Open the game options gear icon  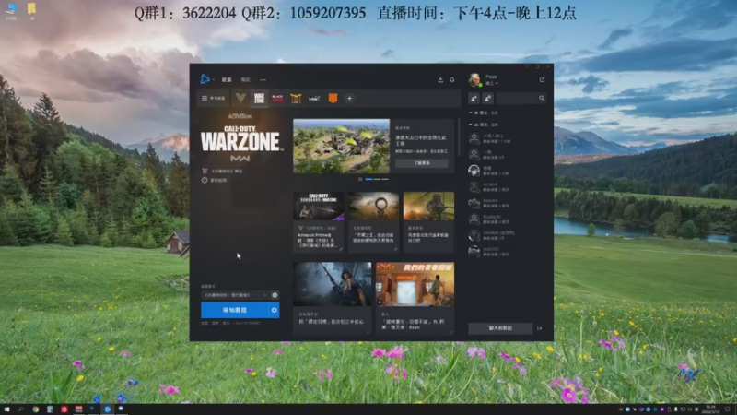(274, 310)
